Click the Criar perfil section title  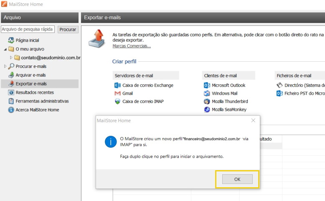tap(124, 61)
